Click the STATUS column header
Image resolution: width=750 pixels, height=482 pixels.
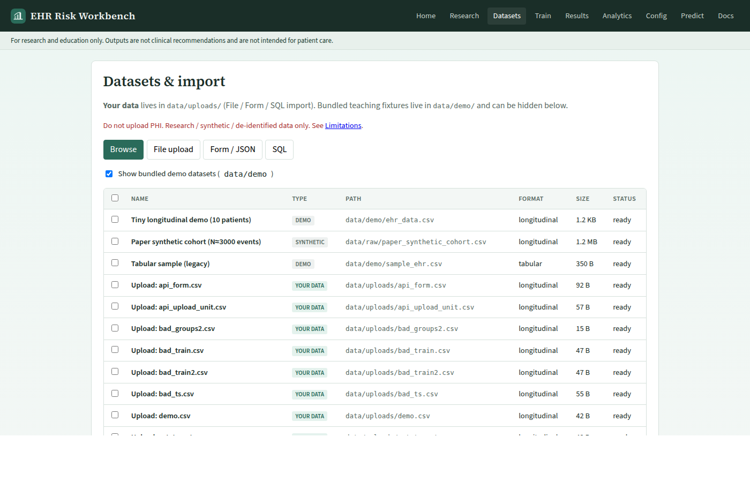pos(625,199)
